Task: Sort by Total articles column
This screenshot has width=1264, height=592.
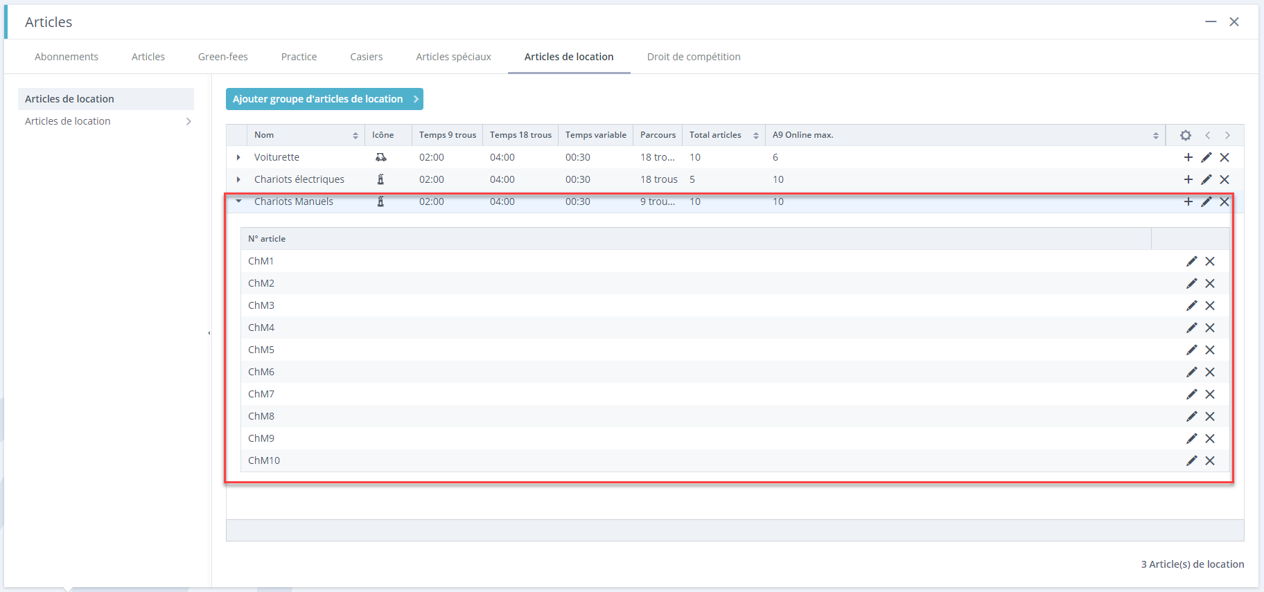Action: 723,135
